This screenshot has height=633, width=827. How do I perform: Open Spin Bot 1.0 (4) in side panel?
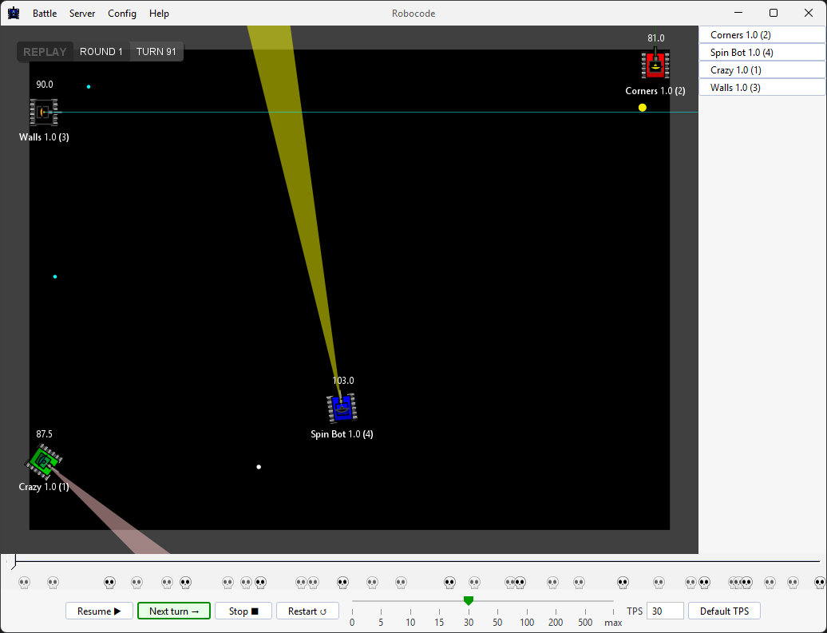(x=762, y=52)
